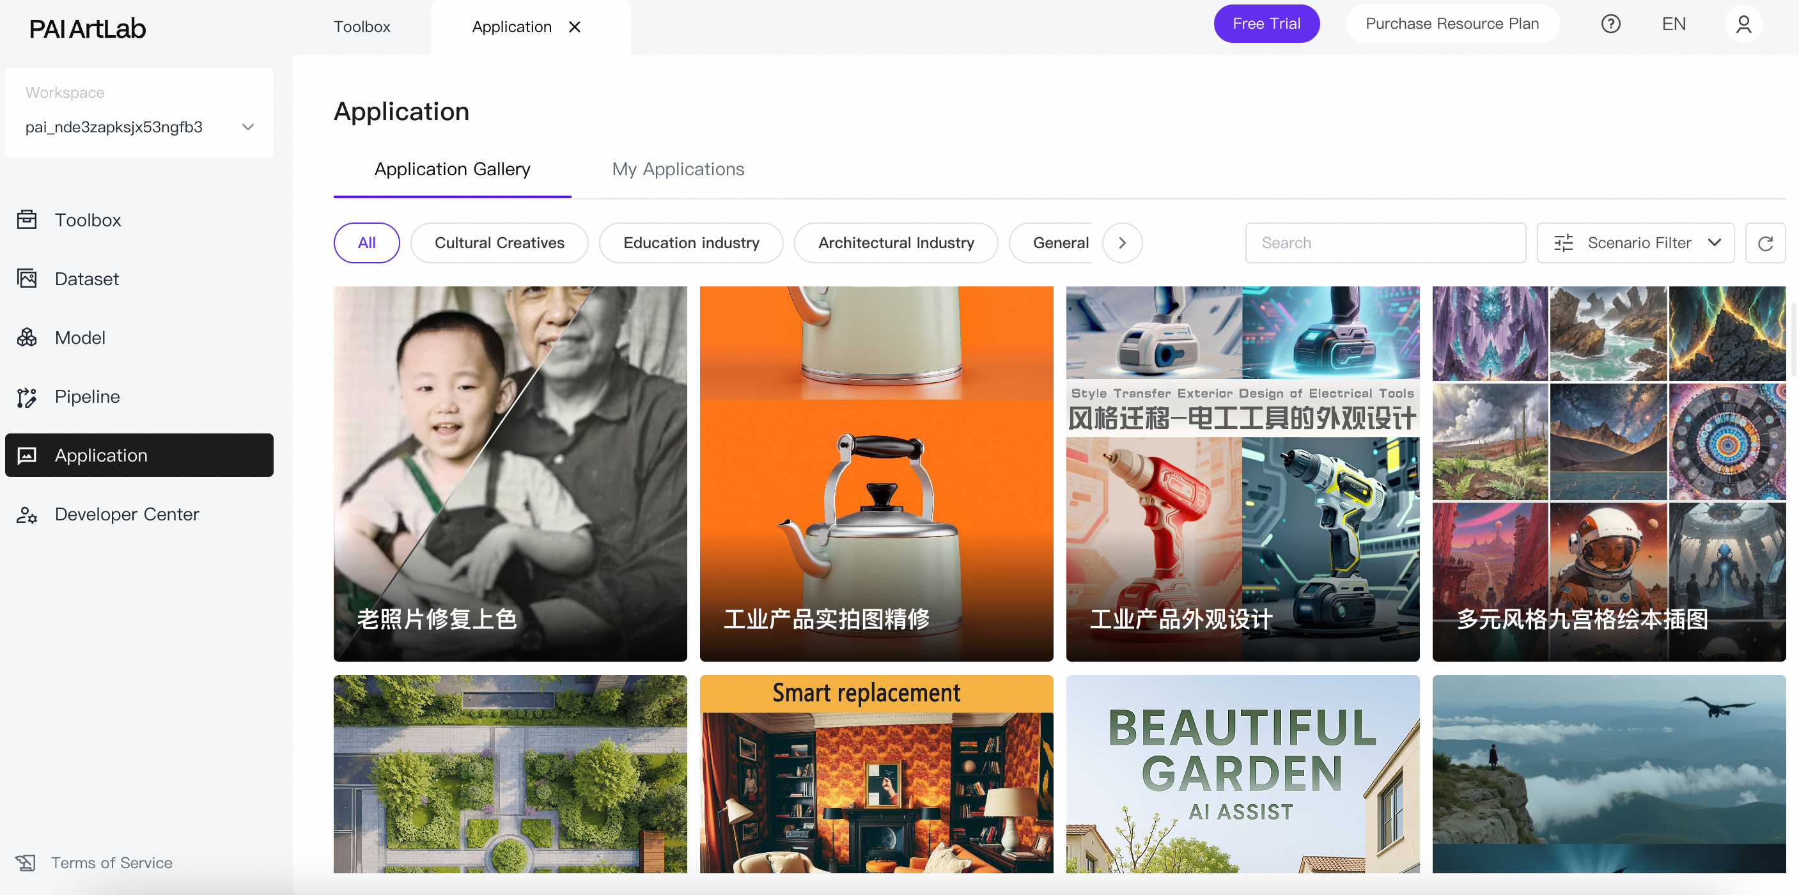Switch to the Toolbox top tab
The height and width of the screenshot is (895, 1799).
(x=362, y=26)
